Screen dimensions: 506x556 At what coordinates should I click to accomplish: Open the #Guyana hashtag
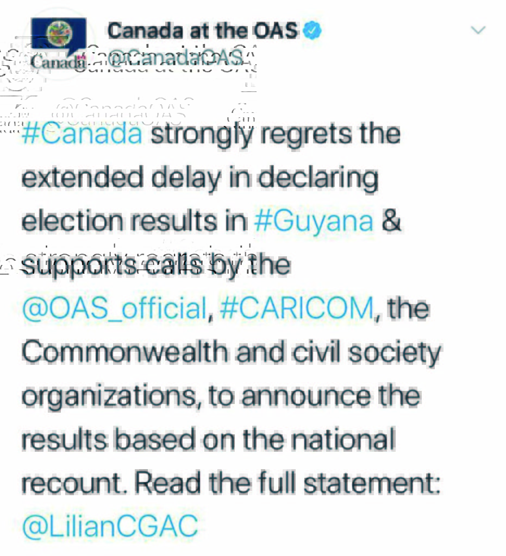pyautogui.click(x=314, y=221)
